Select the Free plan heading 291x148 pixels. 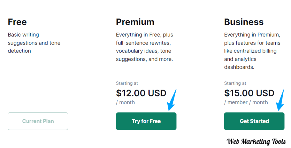click(17, 22)
